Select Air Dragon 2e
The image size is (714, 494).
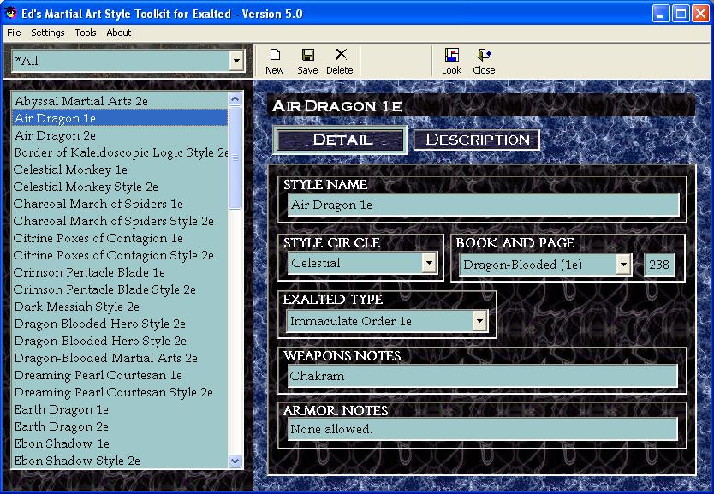coord(120,135)
